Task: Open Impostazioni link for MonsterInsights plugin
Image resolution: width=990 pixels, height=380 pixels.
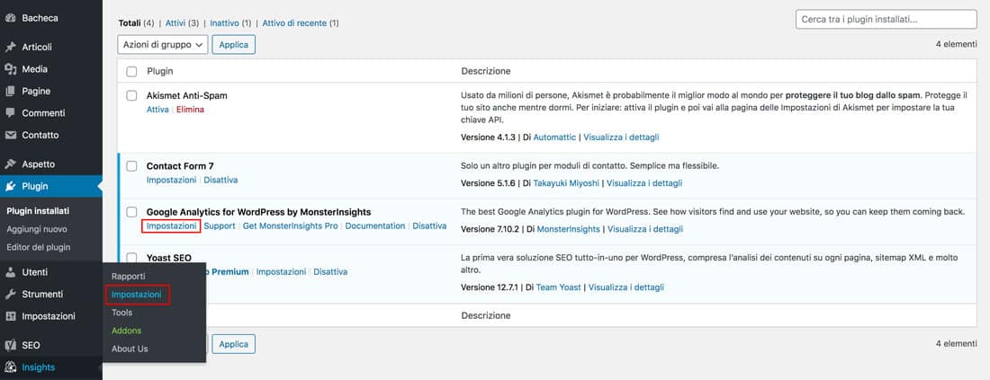Action: [171, 226]
